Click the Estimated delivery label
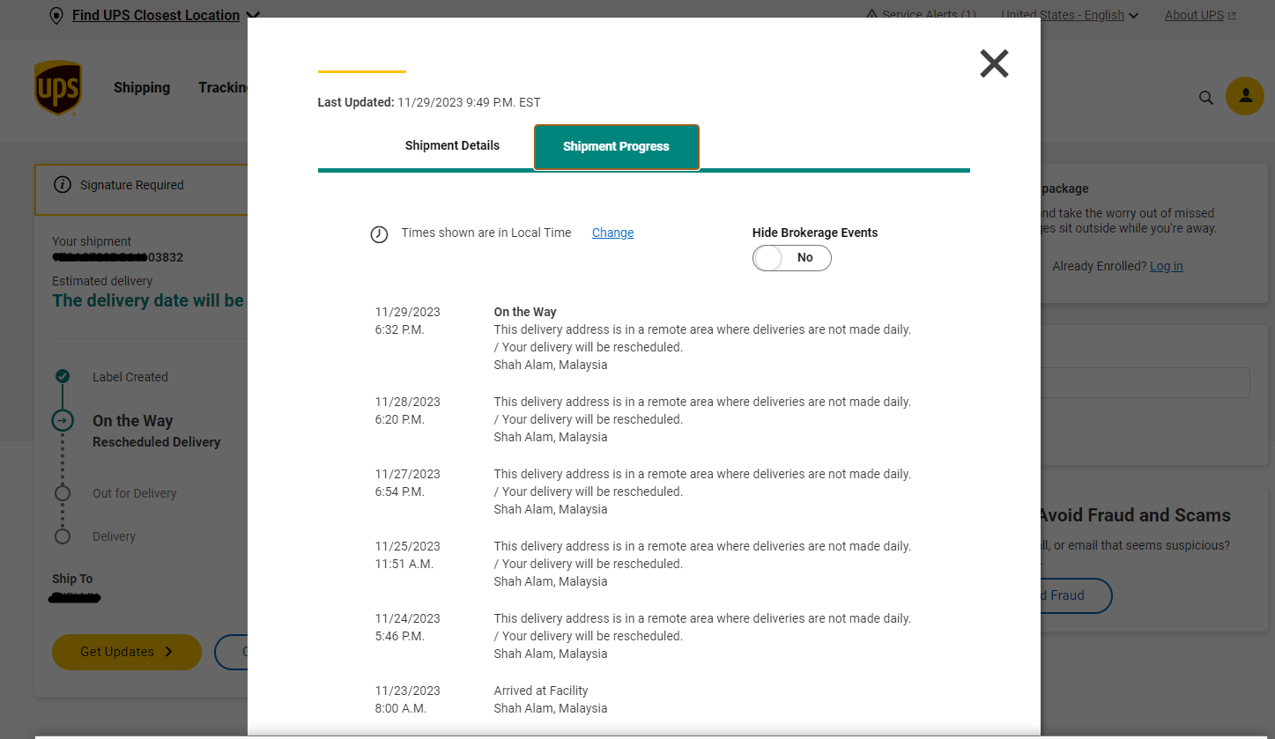Viewport: 1275px width, 739px height. [102, 281]
